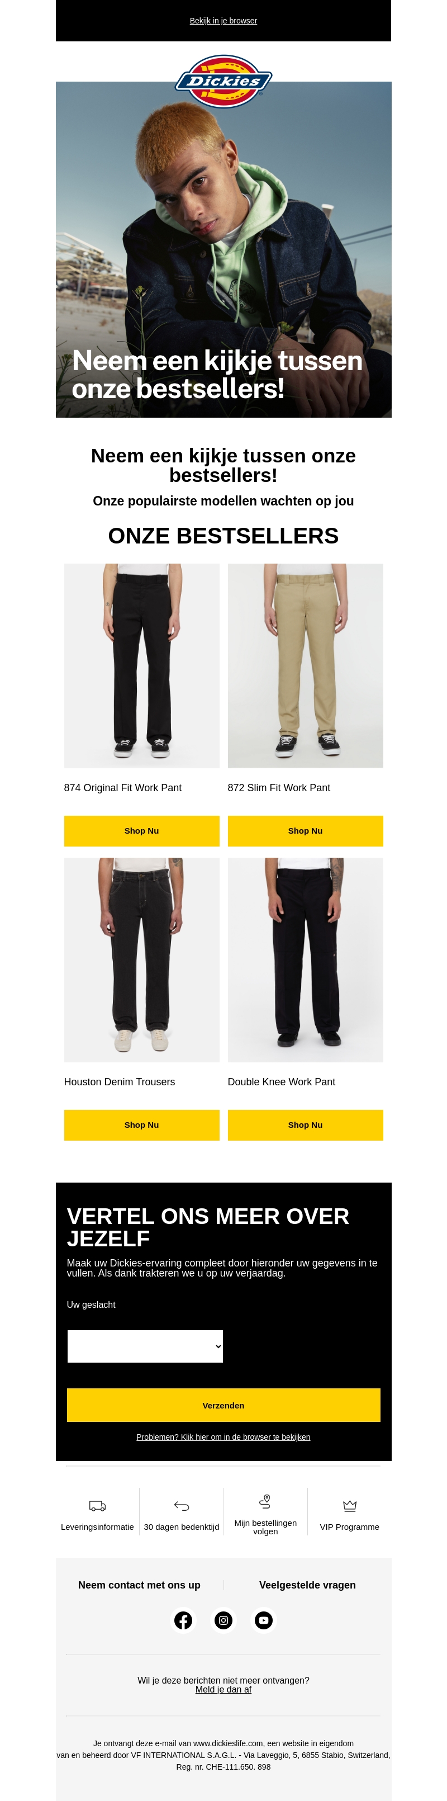This screenshot has width=447, height=1801.
Task: Open Veelgestelde vragen
Action: [x=307, y=1585]
